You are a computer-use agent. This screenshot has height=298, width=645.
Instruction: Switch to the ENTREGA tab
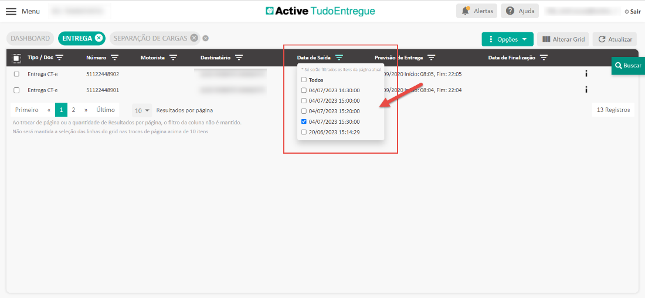77,38
